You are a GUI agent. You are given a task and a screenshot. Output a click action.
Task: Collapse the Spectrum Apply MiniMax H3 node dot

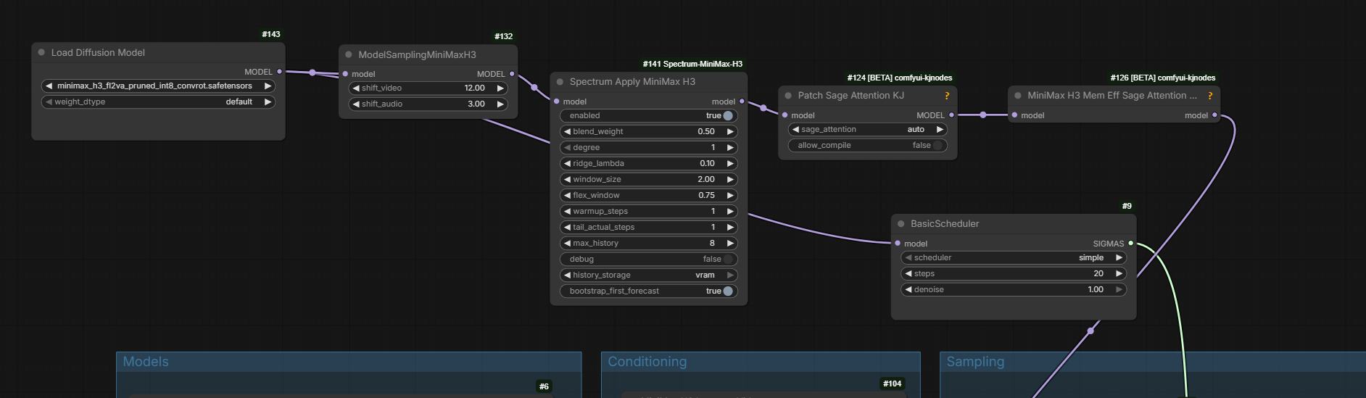[x=560, y=82]
